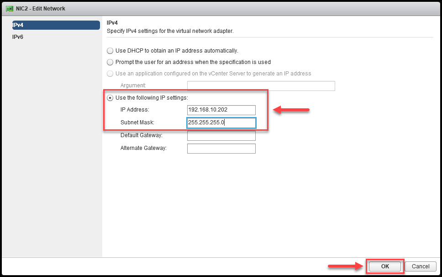Click inside the Argument text field
442x277 pixels.
pos(261,86)
